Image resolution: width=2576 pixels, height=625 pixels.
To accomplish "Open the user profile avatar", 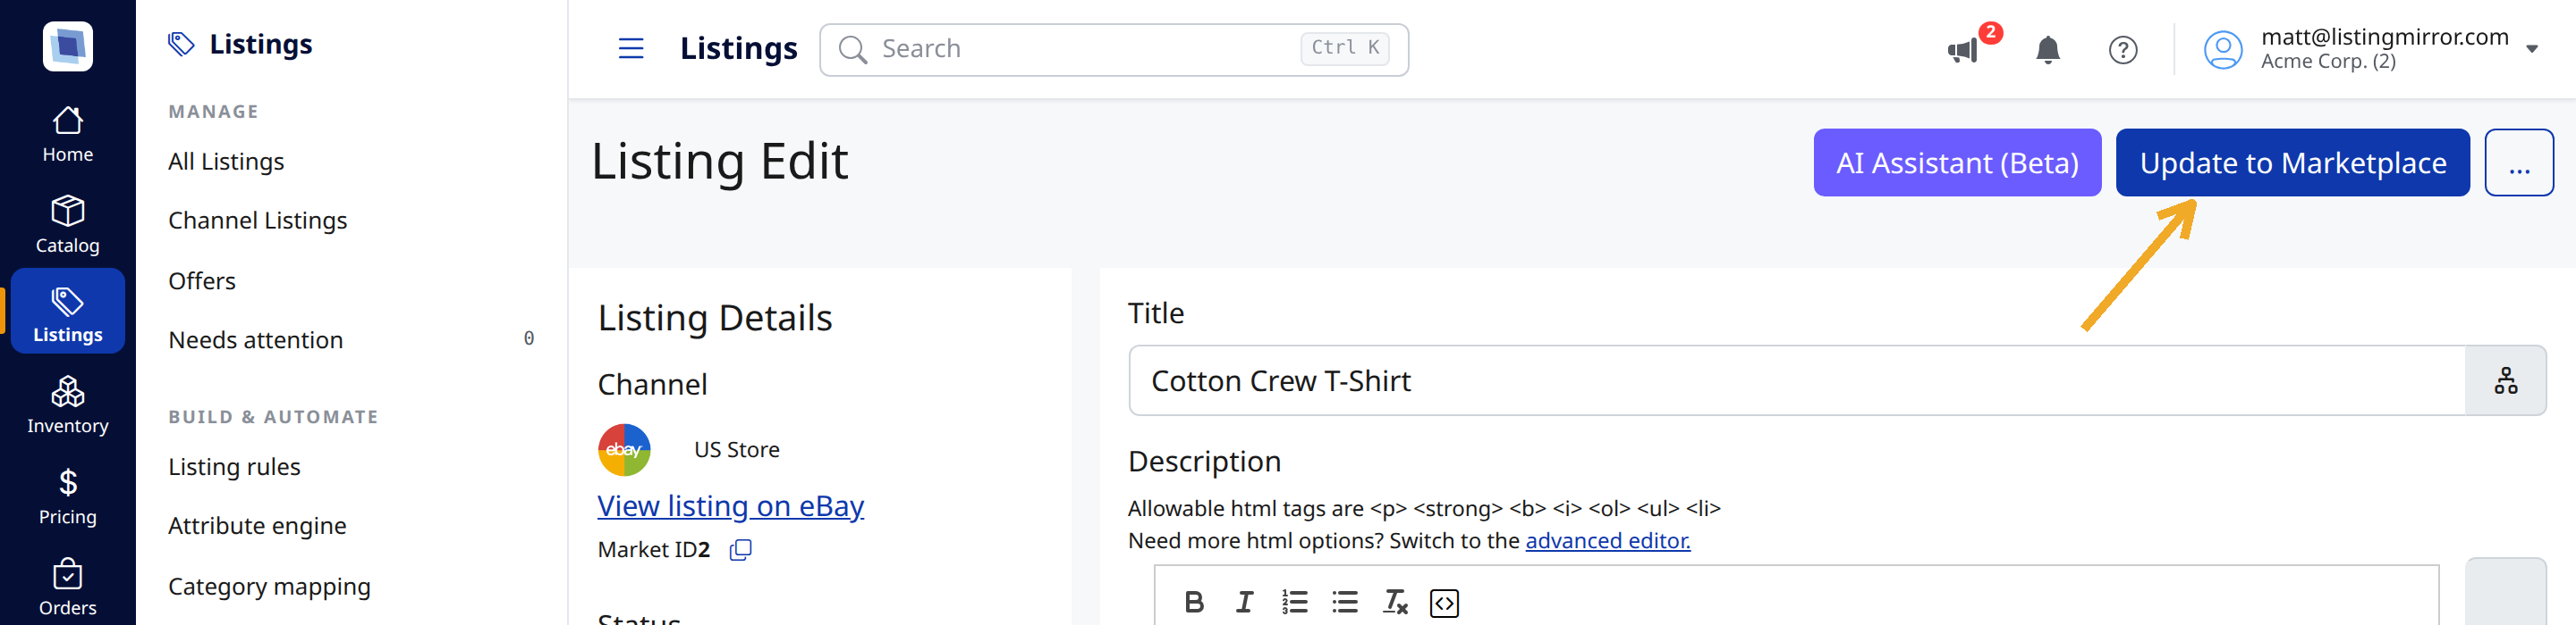I will click(2222, 50).
